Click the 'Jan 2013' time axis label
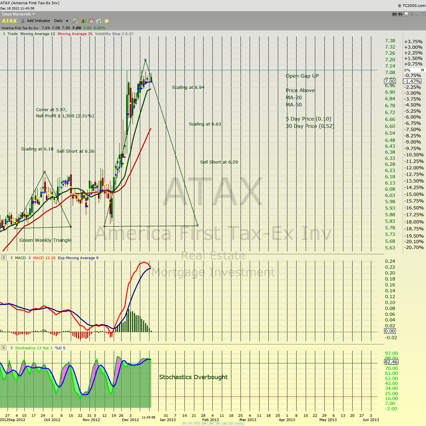Screen dimensions: 426x426 [x=167, y=420]
